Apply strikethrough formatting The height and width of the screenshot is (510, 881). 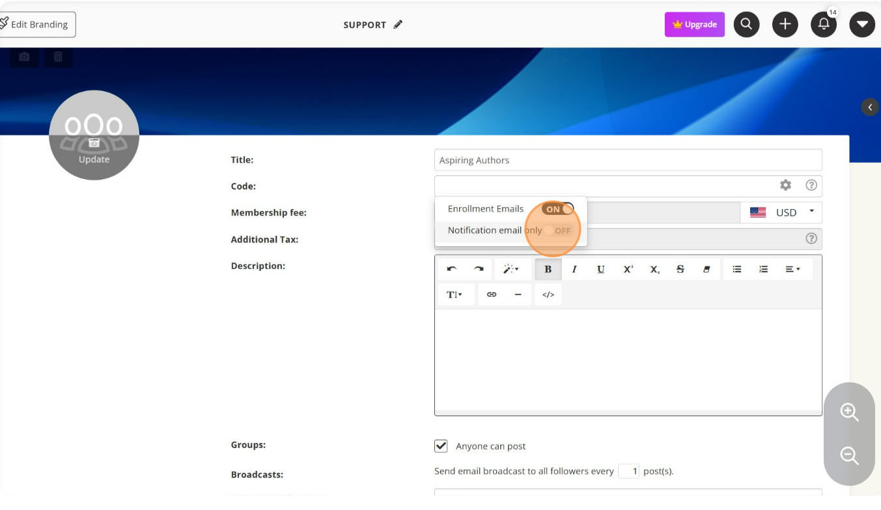(x=680, y=269)
